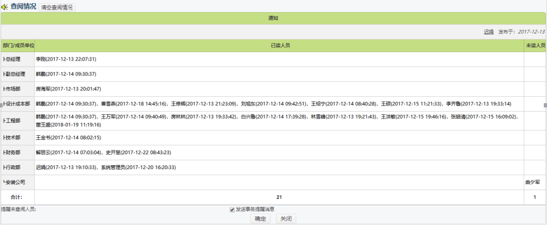The image size is (547, 225).
Task: Click the 已读人员 column header
Action: coord(280,46)
